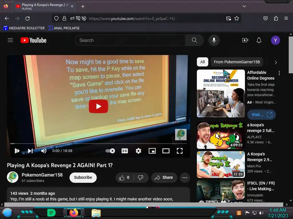This screenshot has height=219, width=293.
Task: Open the video settings gear
Action: coord(138,151)
